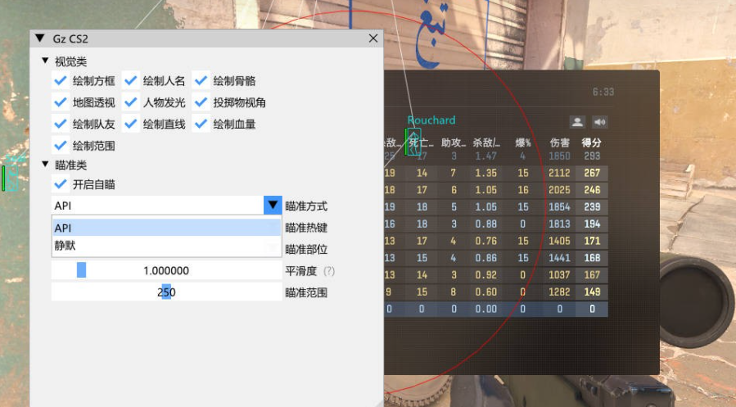Select the 静默 option in the list

tap(167, 245)
